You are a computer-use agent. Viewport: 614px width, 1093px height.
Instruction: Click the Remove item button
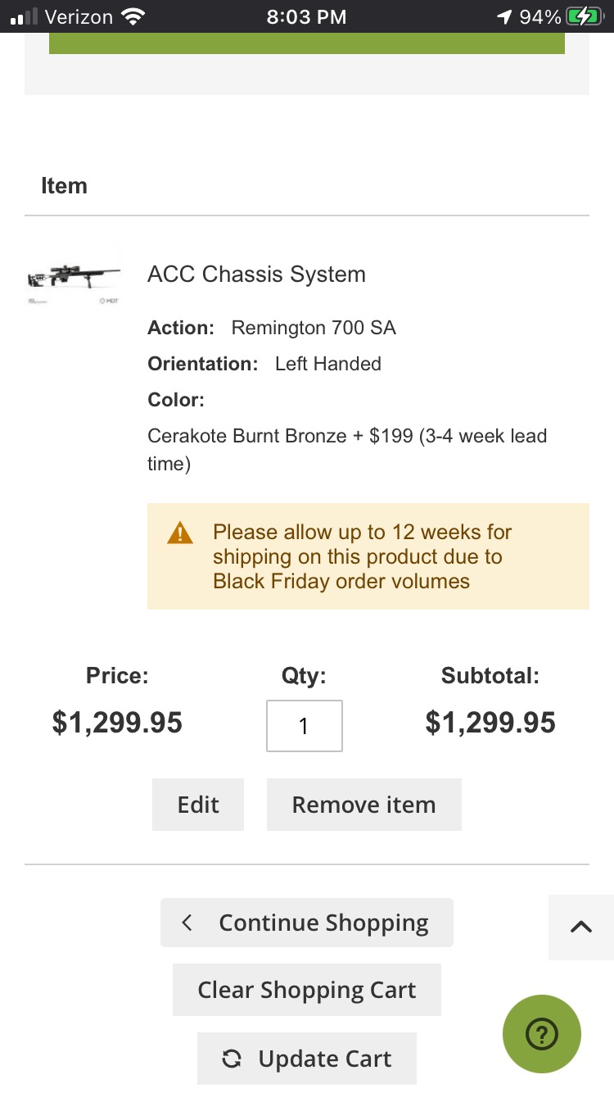pyautogui.click(x=364, y=805)
